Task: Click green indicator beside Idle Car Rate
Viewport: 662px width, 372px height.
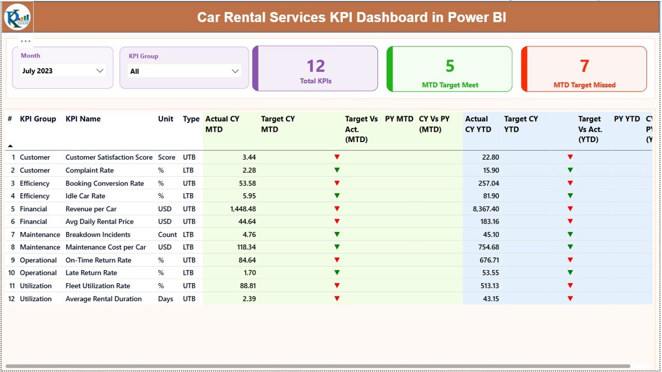Action: point(337,196)
